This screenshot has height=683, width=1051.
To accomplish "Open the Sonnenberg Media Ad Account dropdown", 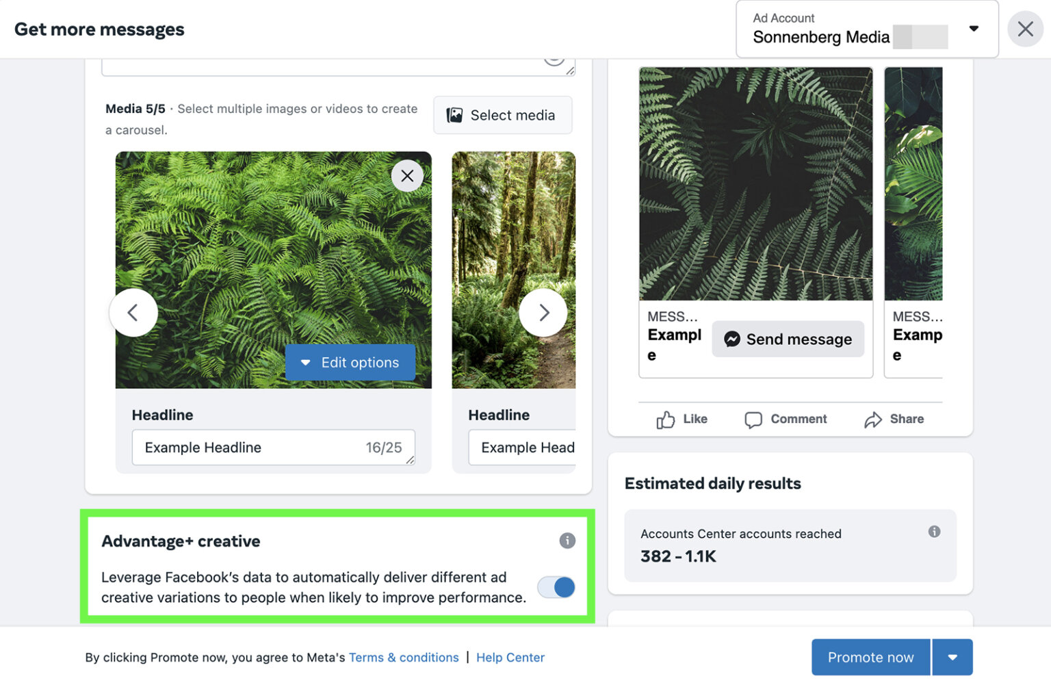I will coord(974,29).
